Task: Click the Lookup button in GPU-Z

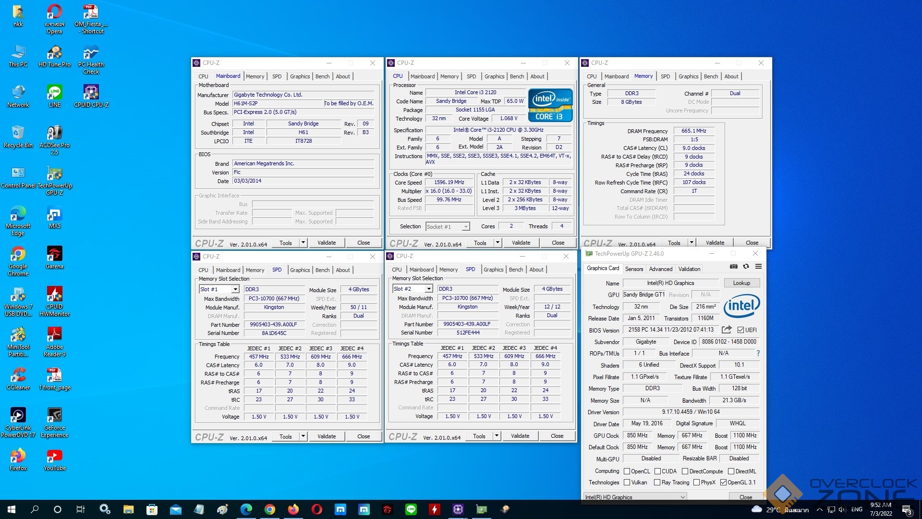Action: [741, 283]
